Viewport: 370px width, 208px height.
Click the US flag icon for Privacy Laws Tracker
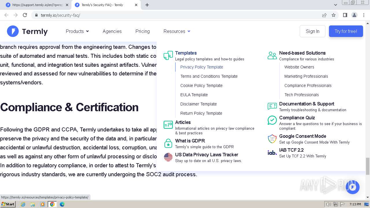pos(168,157)
